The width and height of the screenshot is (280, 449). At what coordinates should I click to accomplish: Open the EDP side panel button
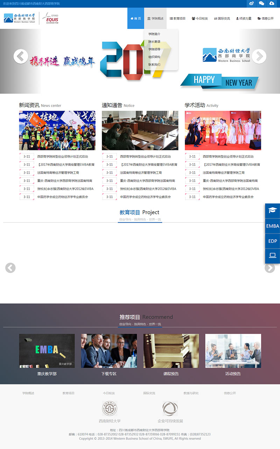click(272, 241)
